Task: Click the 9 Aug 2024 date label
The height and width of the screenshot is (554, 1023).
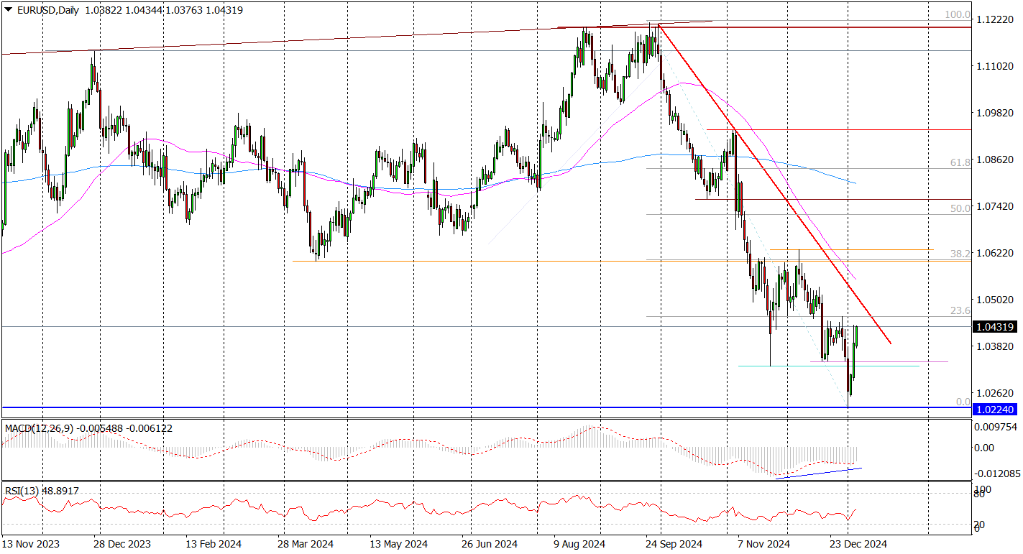Action: point(579,545)
